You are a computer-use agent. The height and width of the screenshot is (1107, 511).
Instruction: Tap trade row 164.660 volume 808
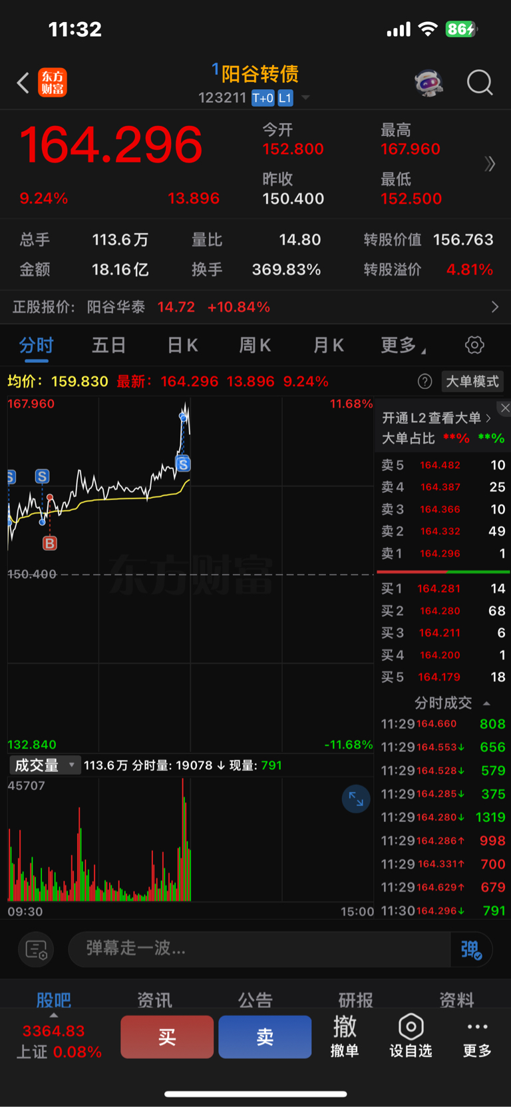pyautogui.click(x=443, y=724)
